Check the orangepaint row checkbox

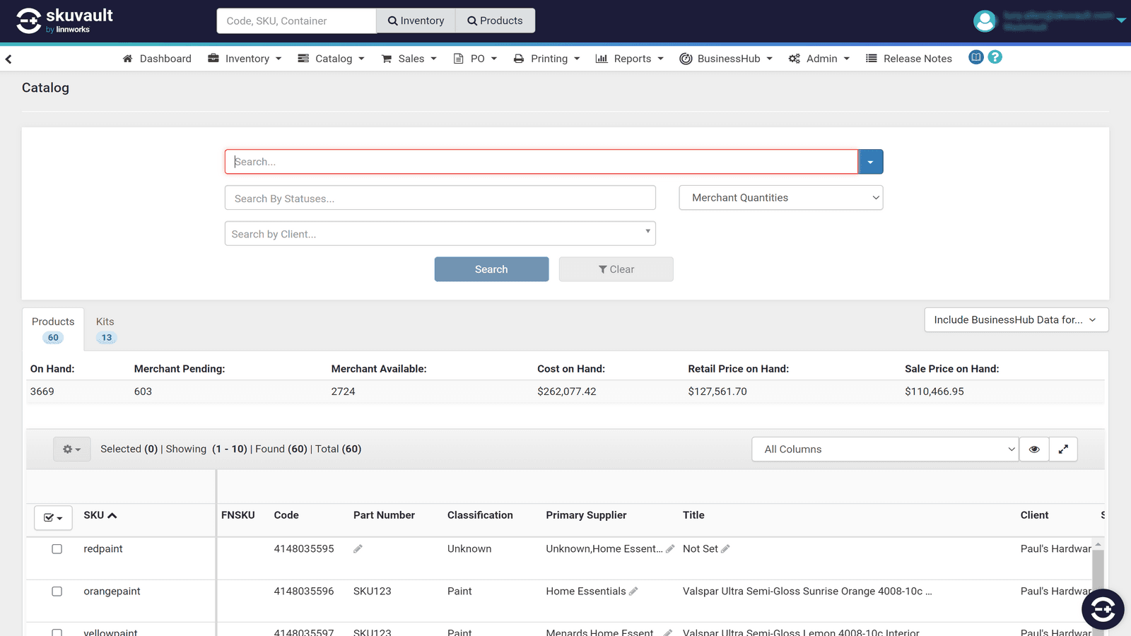coord(57,591)
